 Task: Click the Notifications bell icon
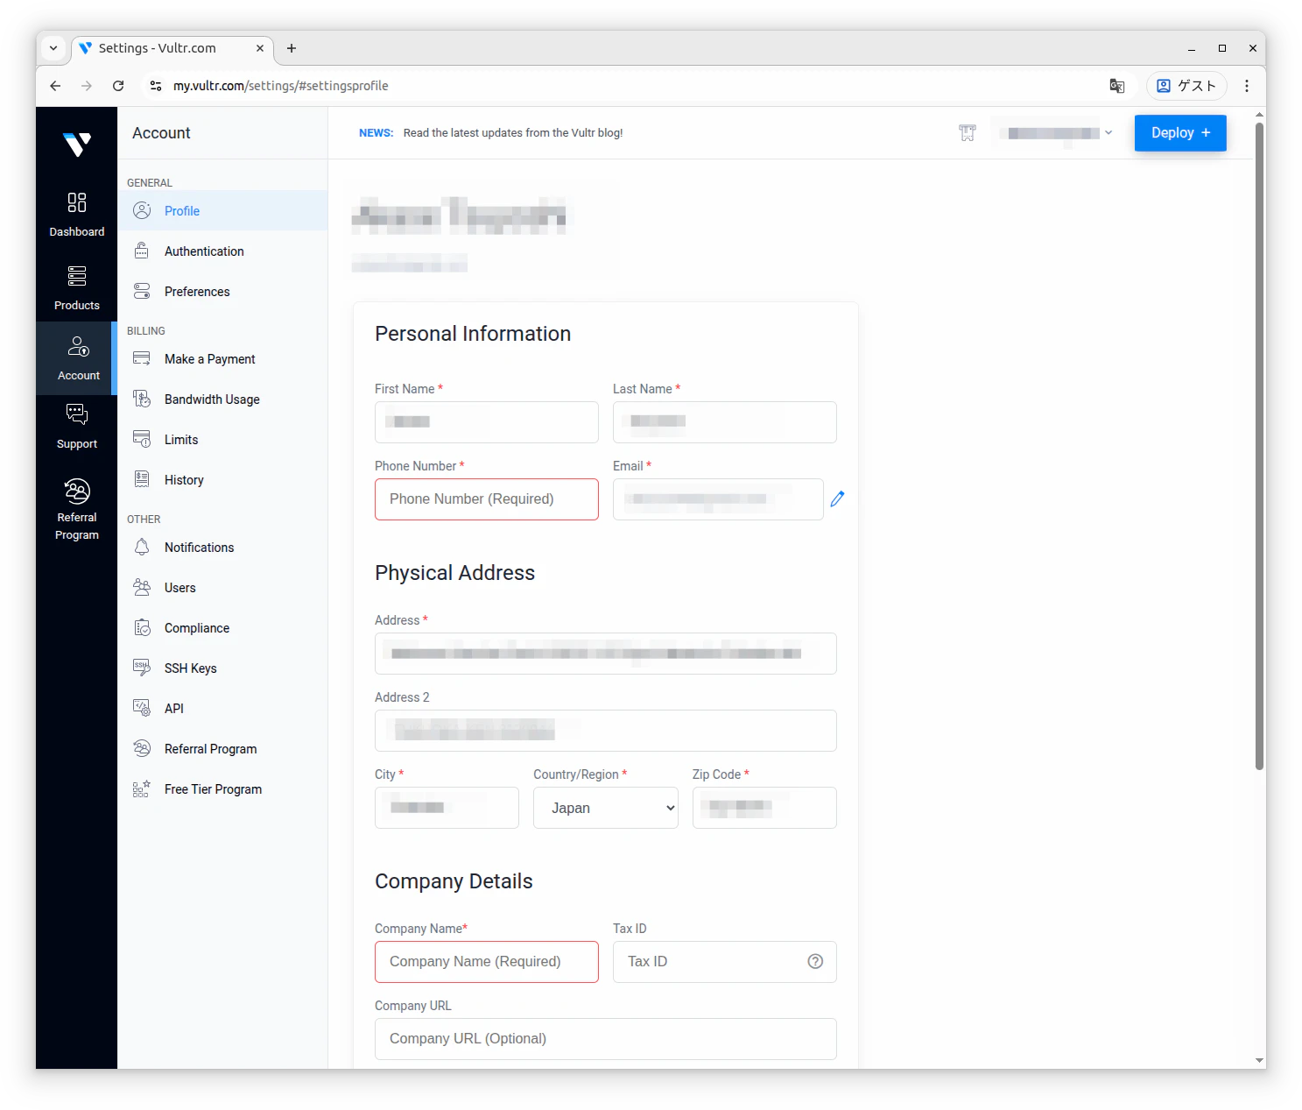142,547
